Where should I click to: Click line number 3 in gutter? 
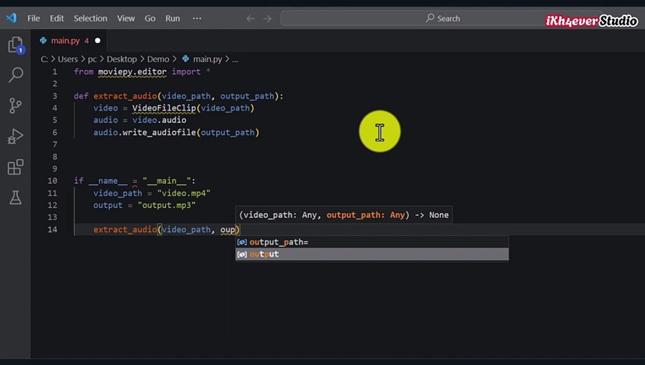click(x=55, y=96)
